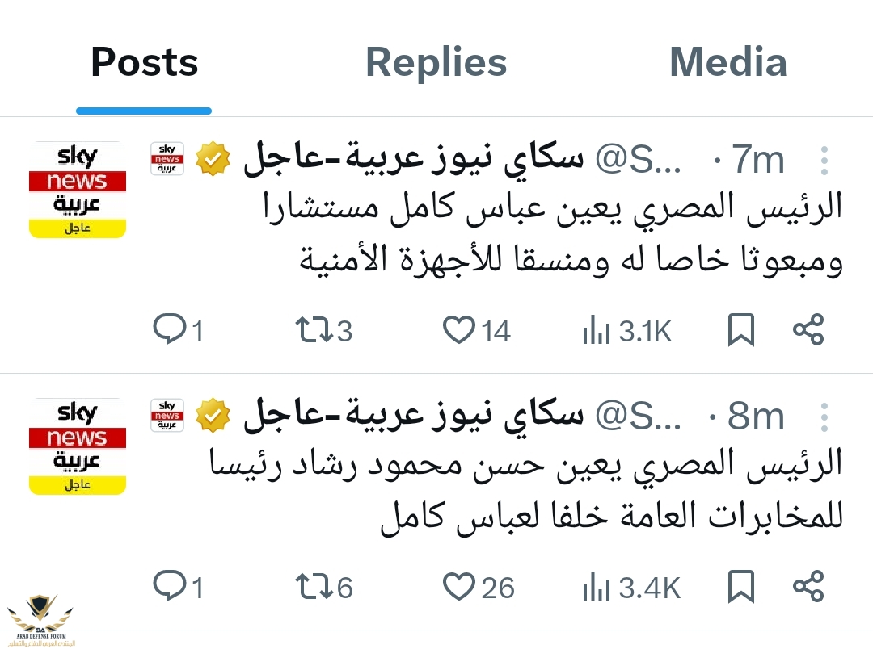The image size is (873, 649).
Task: Select the Posts tab
Action: [x=144, y=63]
